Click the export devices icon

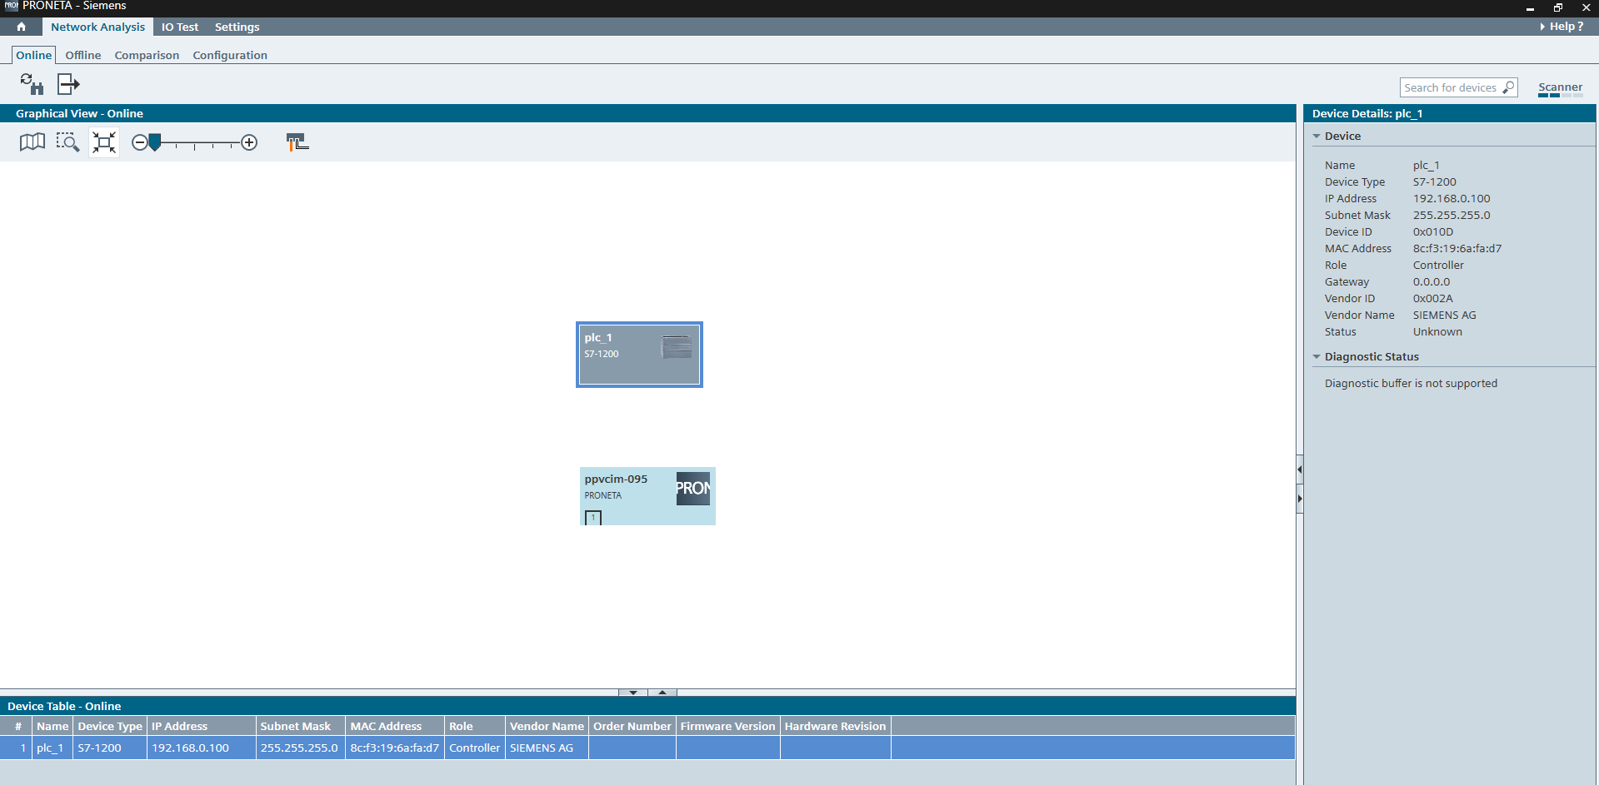click(68, 84)
